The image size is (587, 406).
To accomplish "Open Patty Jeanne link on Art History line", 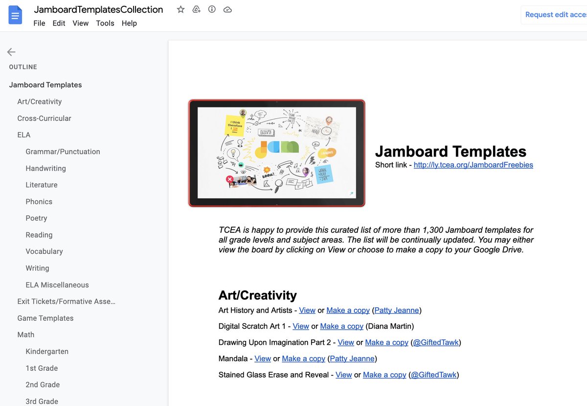I will pos(397,310).
